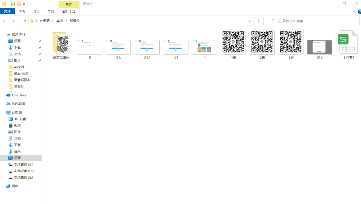Select 网络 in the navigation pane
Screen dimensions: 361x204
coord(15,186)
